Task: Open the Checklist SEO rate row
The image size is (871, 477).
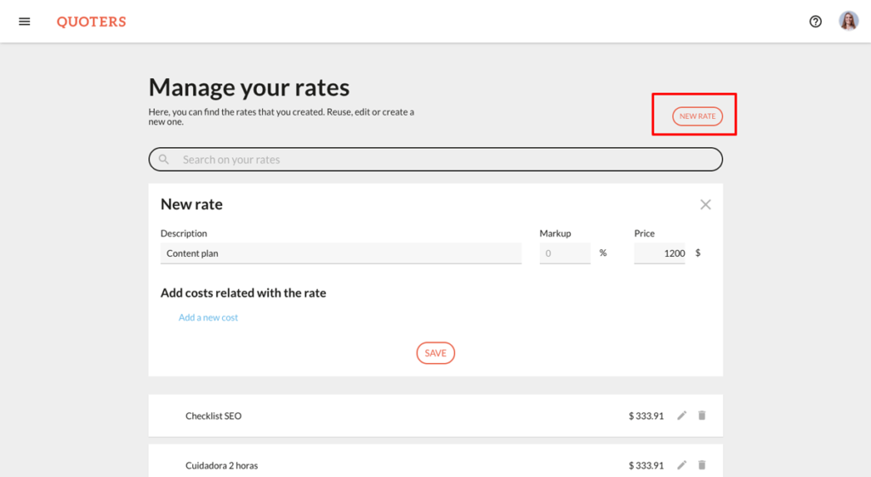Action: [435, 416]
